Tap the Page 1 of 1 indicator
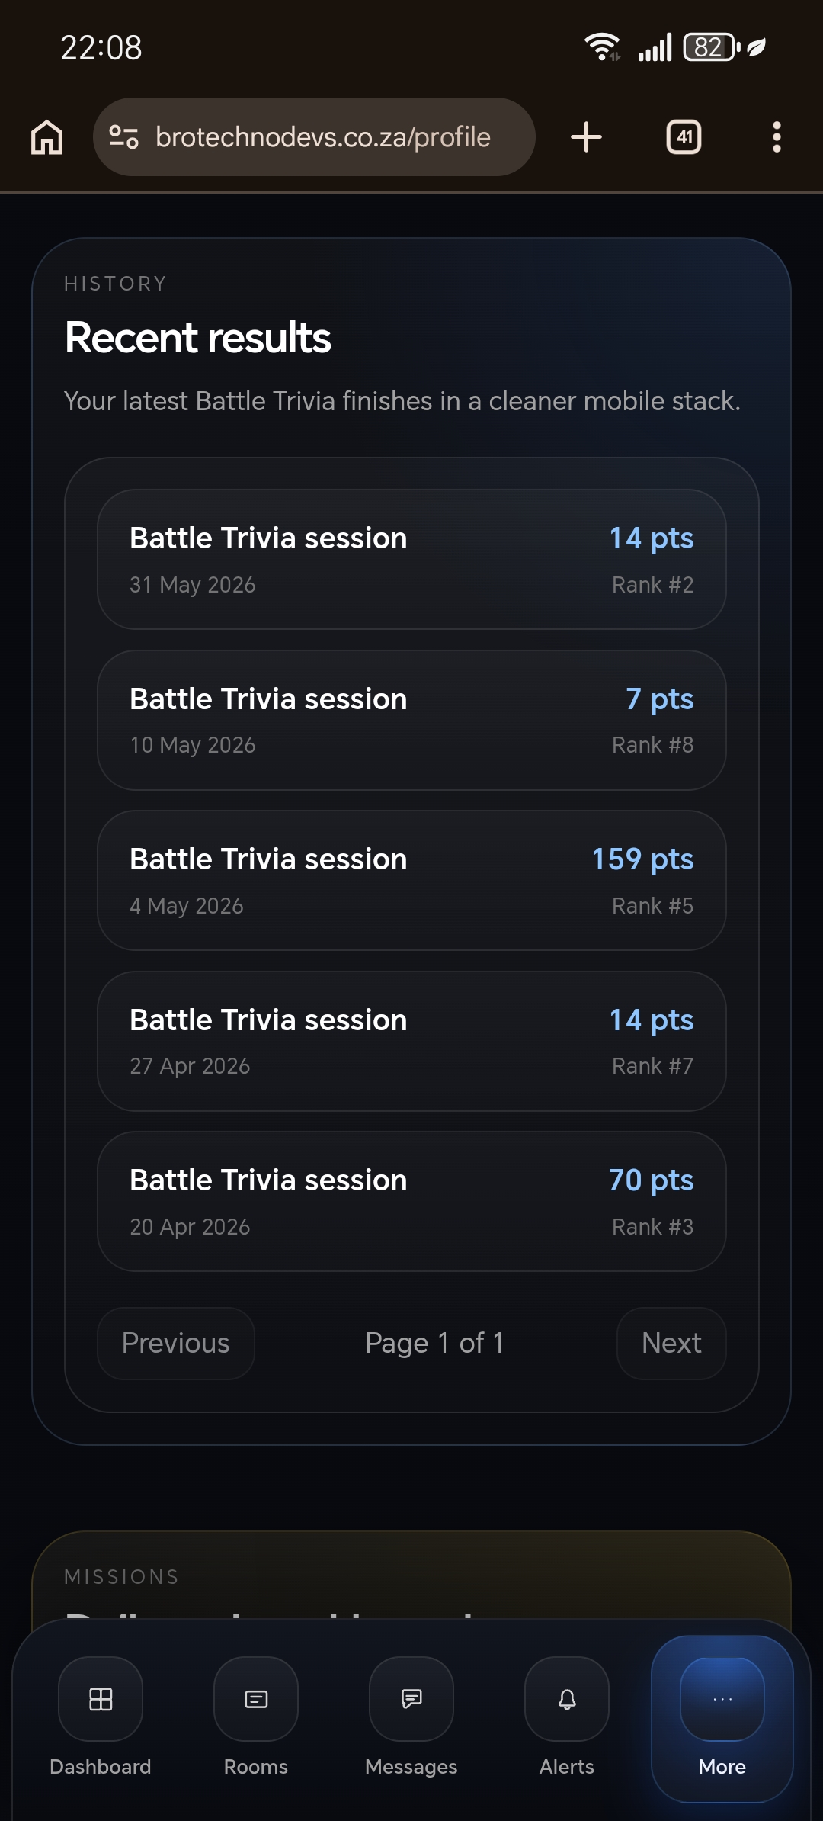This screenshot has width=823, height=1821. 434,1343
